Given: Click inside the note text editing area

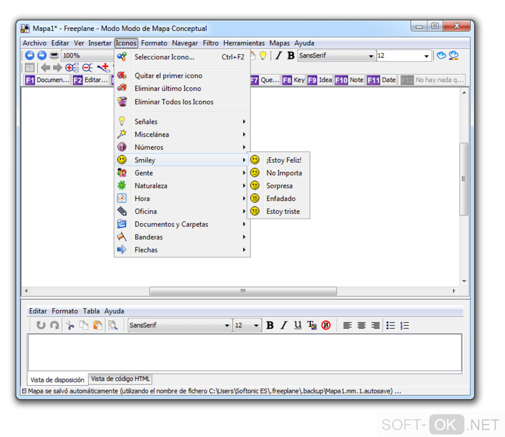Looking at the screenshot, I should [245, 353].
